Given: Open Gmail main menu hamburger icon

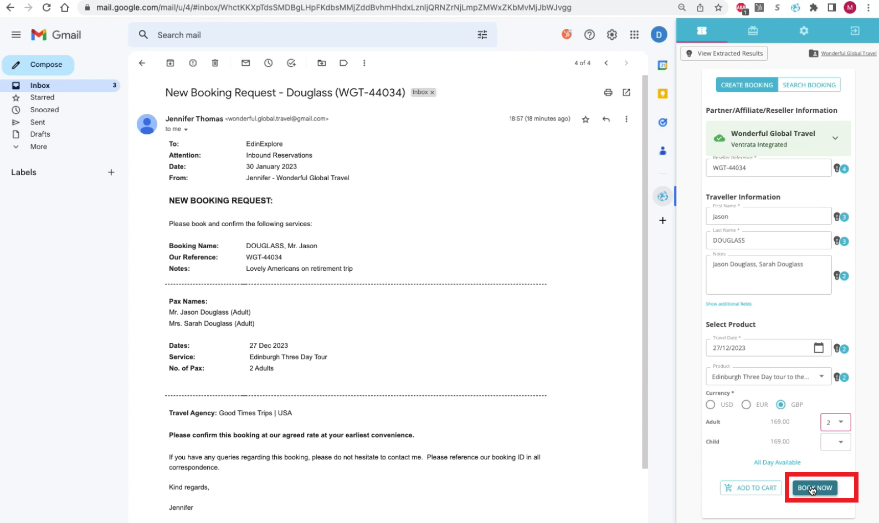Looking at the screenshot, I should coord(16,35).
